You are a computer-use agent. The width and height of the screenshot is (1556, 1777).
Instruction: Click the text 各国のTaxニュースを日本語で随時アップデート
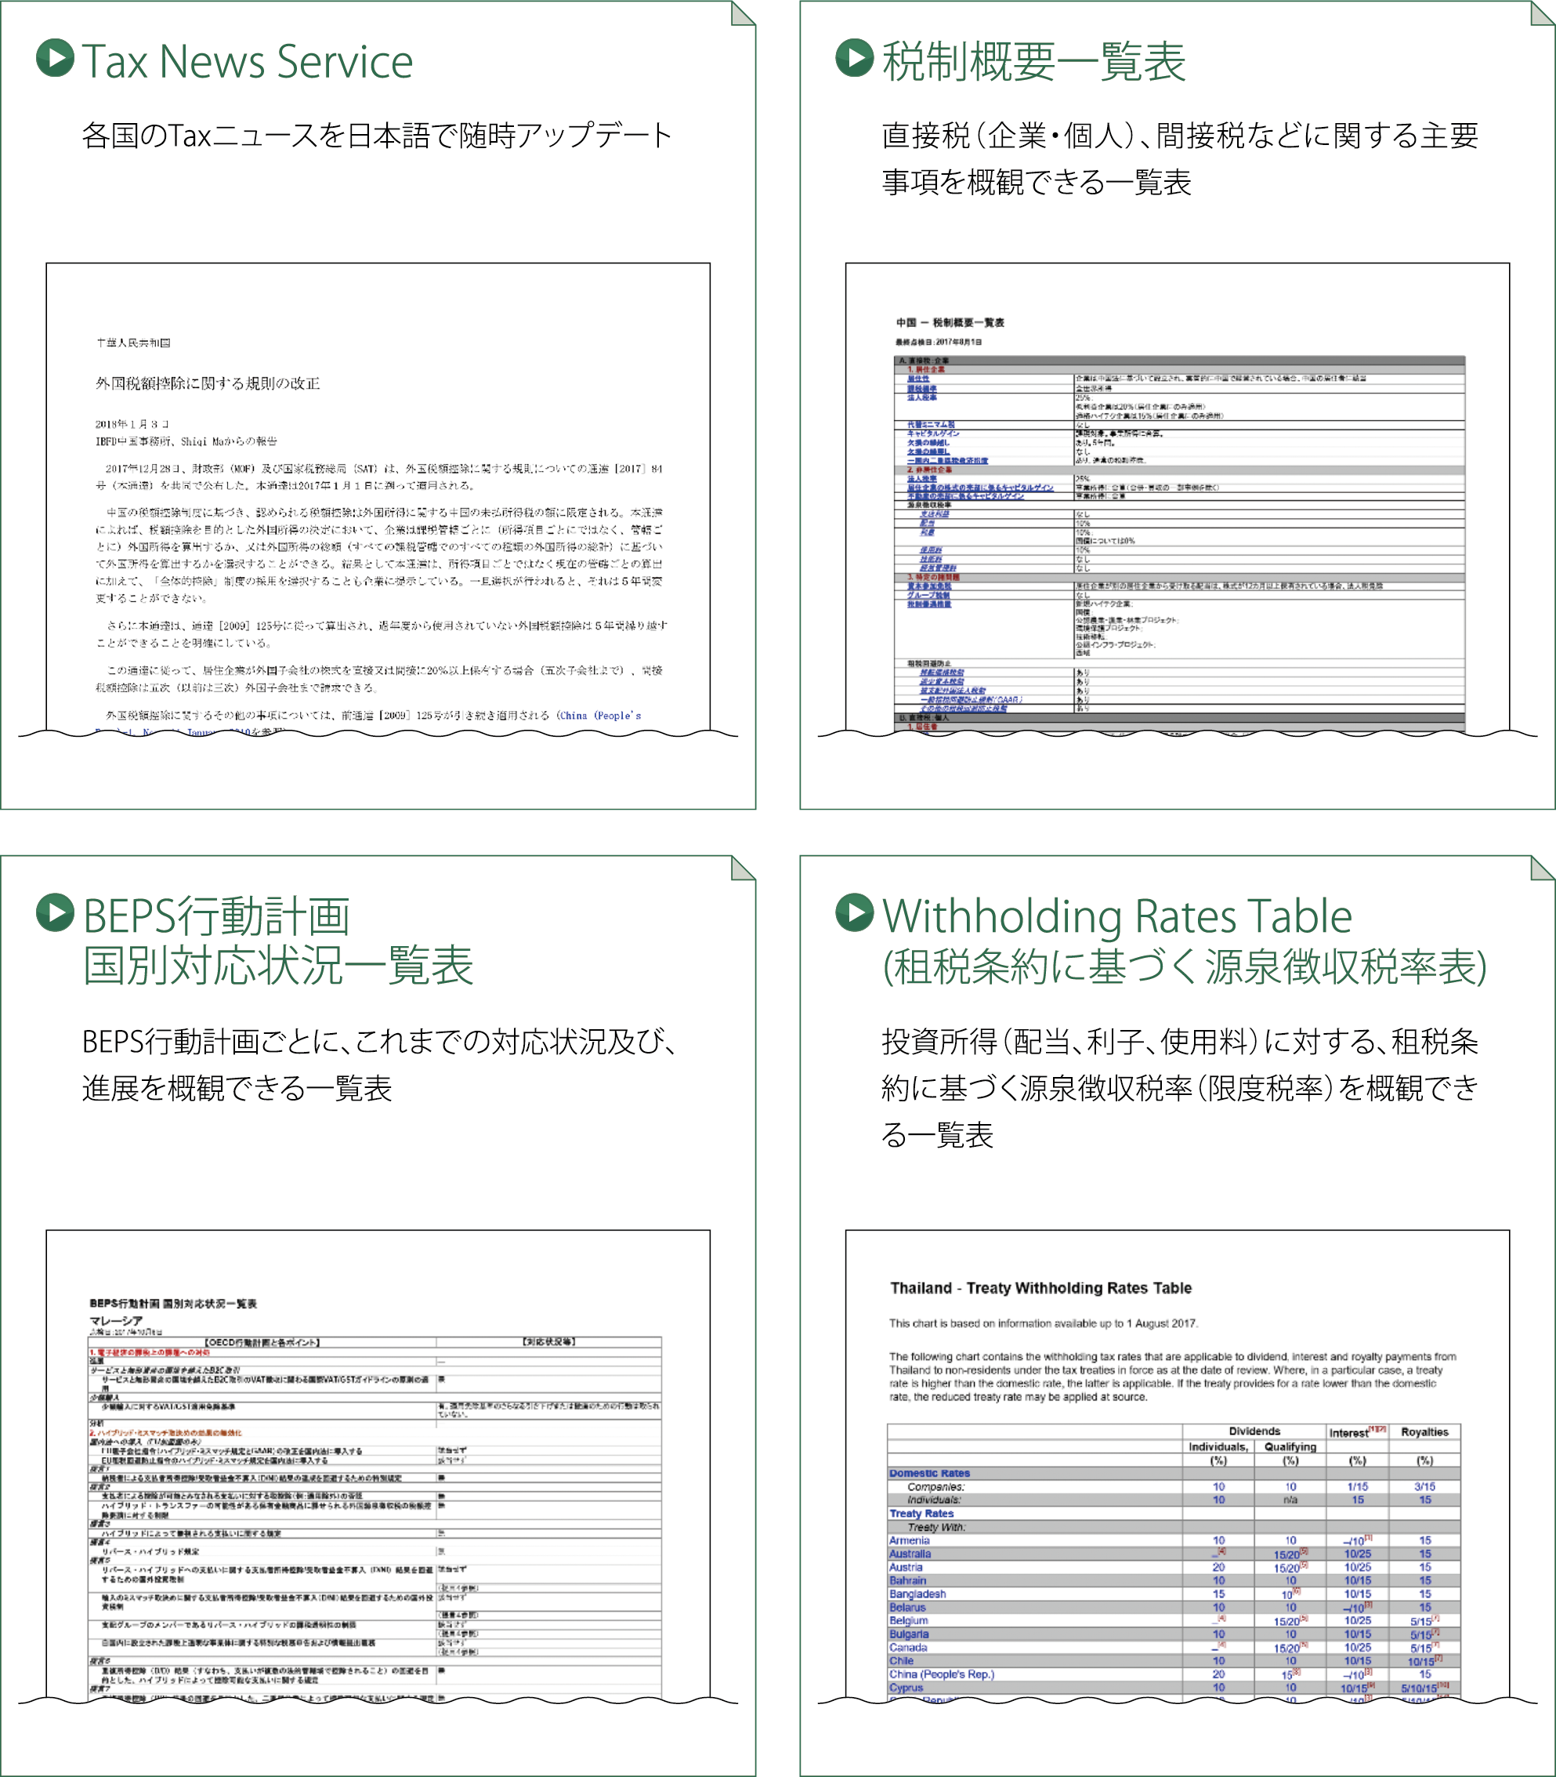377,136
